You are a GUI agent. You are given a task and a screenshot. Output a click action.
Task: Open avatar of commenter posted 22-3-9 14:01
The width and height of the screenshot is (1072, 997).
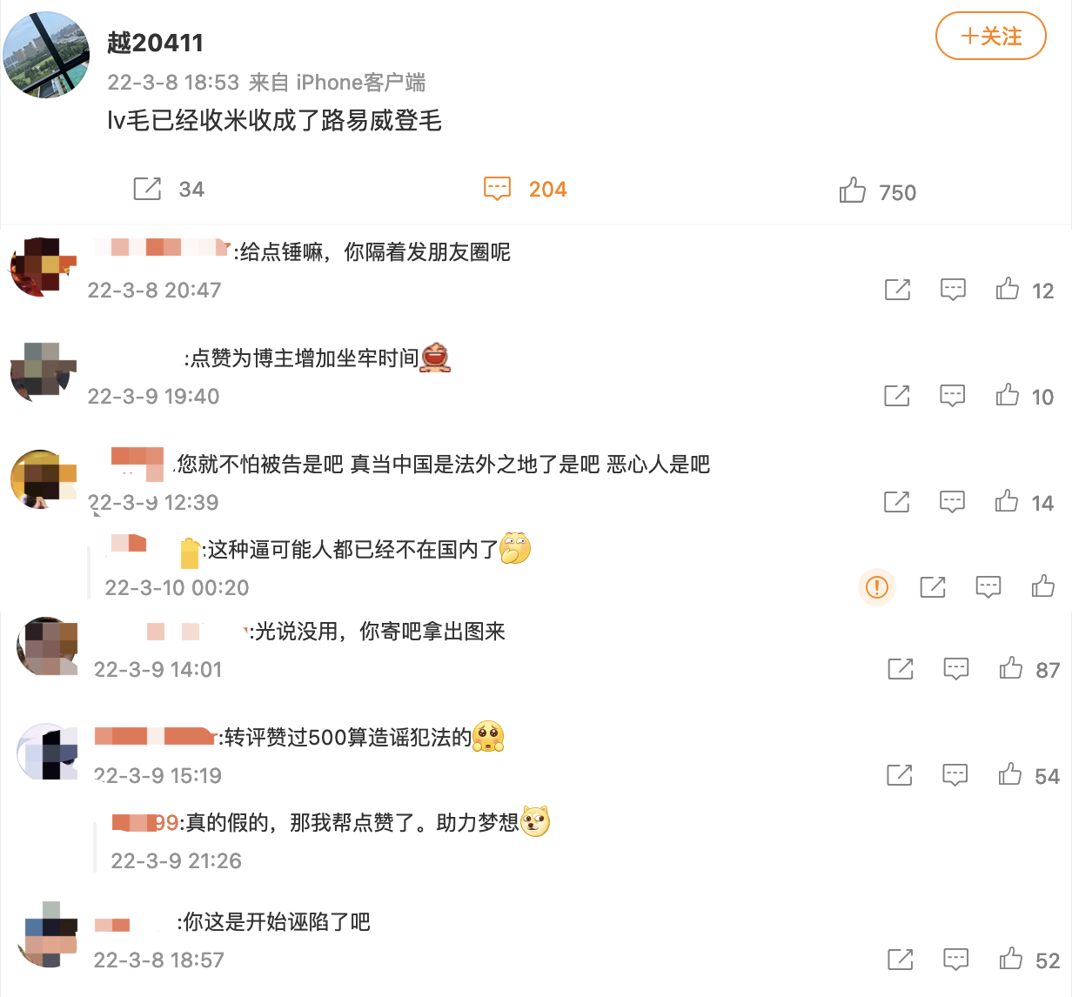[49, 646]
